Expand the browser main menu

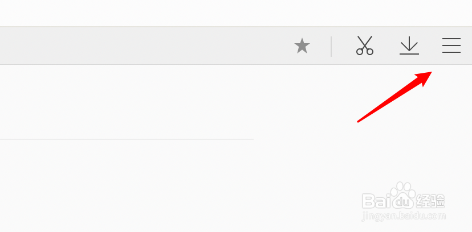(x=451, y=45)
